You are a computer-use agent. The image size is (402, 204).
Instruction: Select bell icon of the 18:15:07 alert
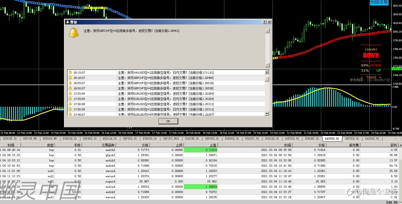click(70, 73)
